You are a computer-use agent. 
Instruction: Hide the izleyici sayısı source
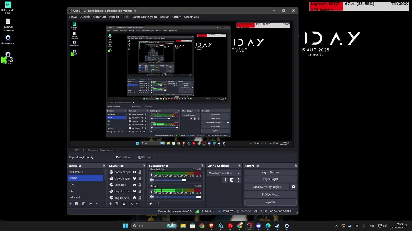[134, 178]
